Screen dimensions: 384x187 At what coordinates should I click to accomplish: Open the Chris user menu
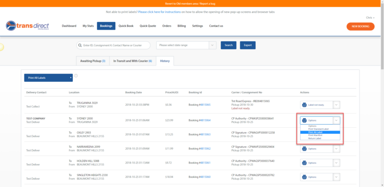(370, 18)
